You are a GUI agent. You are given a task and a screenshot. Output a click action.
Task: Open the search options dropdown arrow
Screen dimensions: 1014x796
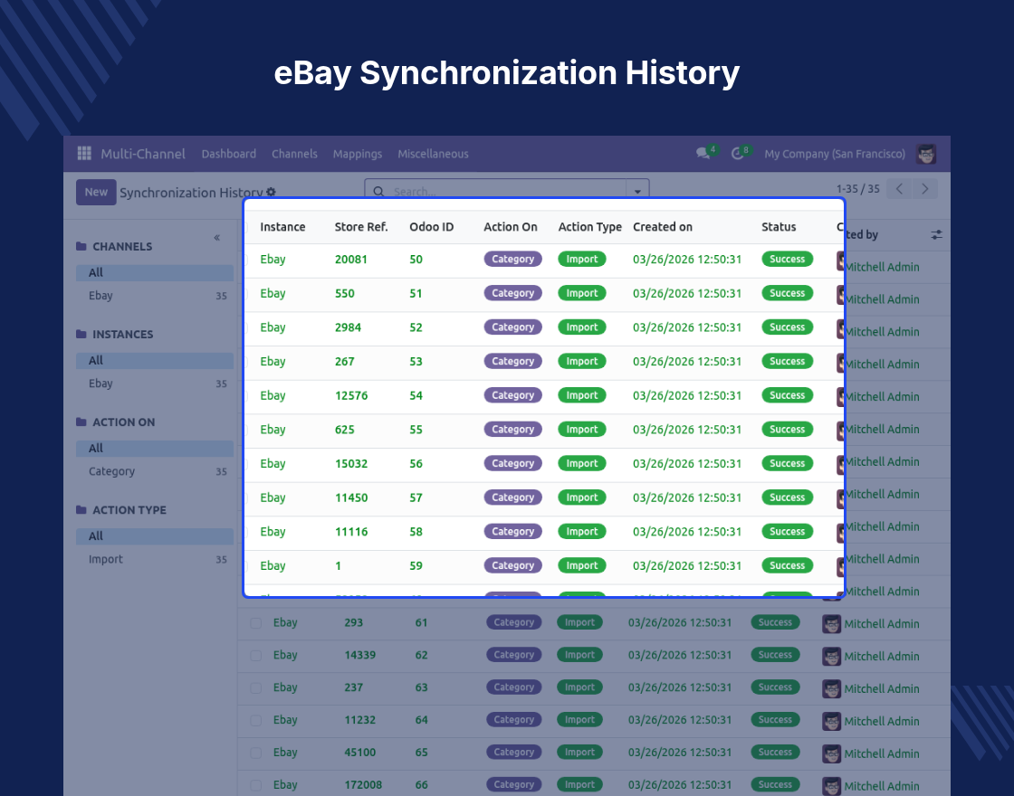click(637, 191)
